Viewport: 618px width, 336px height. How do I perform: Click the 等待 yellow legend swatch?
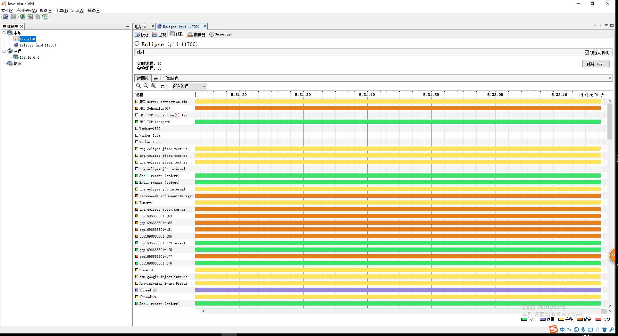point(561,319)
